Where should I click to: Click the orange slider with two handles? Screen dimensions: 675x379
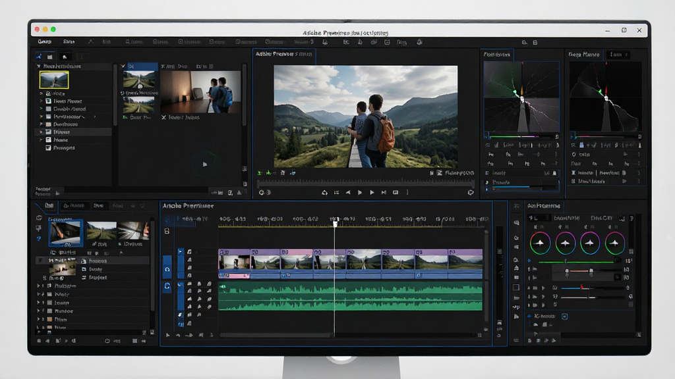coord(579,270)
